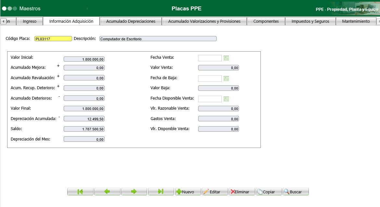Switch to Ingreso tab
Screen dimensions: 380x207
[x=30, y=21]
